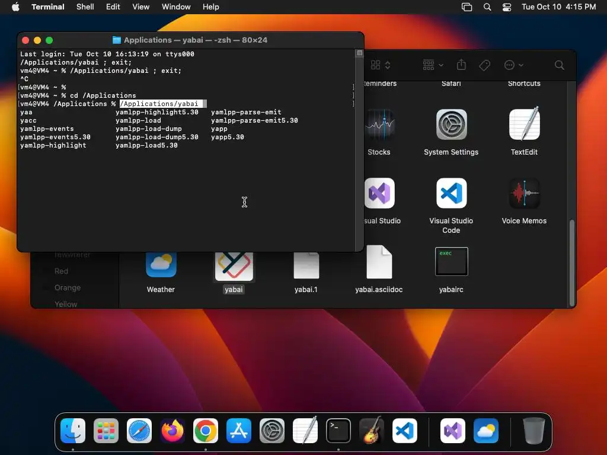Launch Firefox from the Dock
This screenshot has height=455, width=607.
click(x=172, y=430)
